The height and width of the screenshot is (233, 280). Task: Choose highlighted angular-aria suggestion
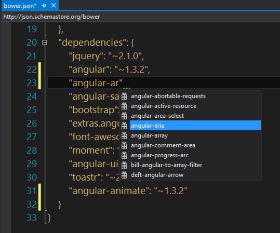click(x=195, y=126)
